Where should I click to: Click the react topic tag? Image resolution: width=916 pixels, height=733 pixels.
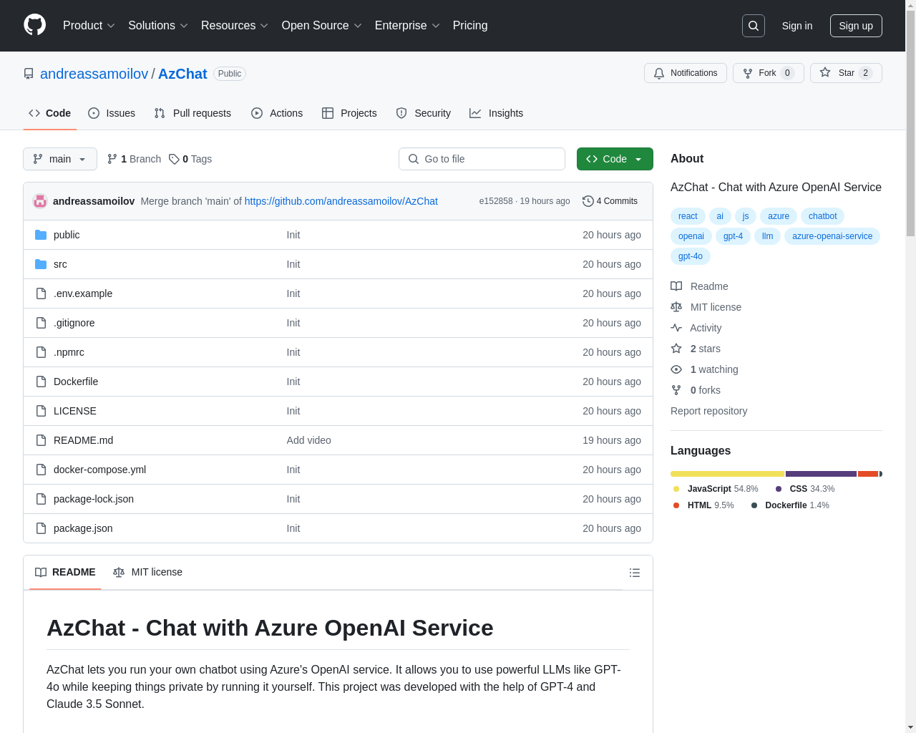point(688,216)
